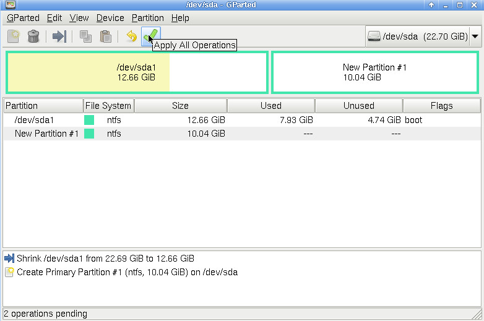The image size is (484, 321).
Task: Select the Shrink /dev/sda1 pending operation
Action: tap(105, 259)
